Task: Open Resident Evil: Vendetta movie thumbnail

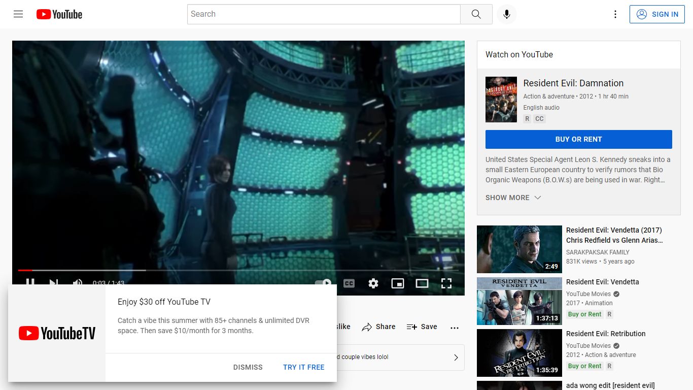Action: (519, 301)
